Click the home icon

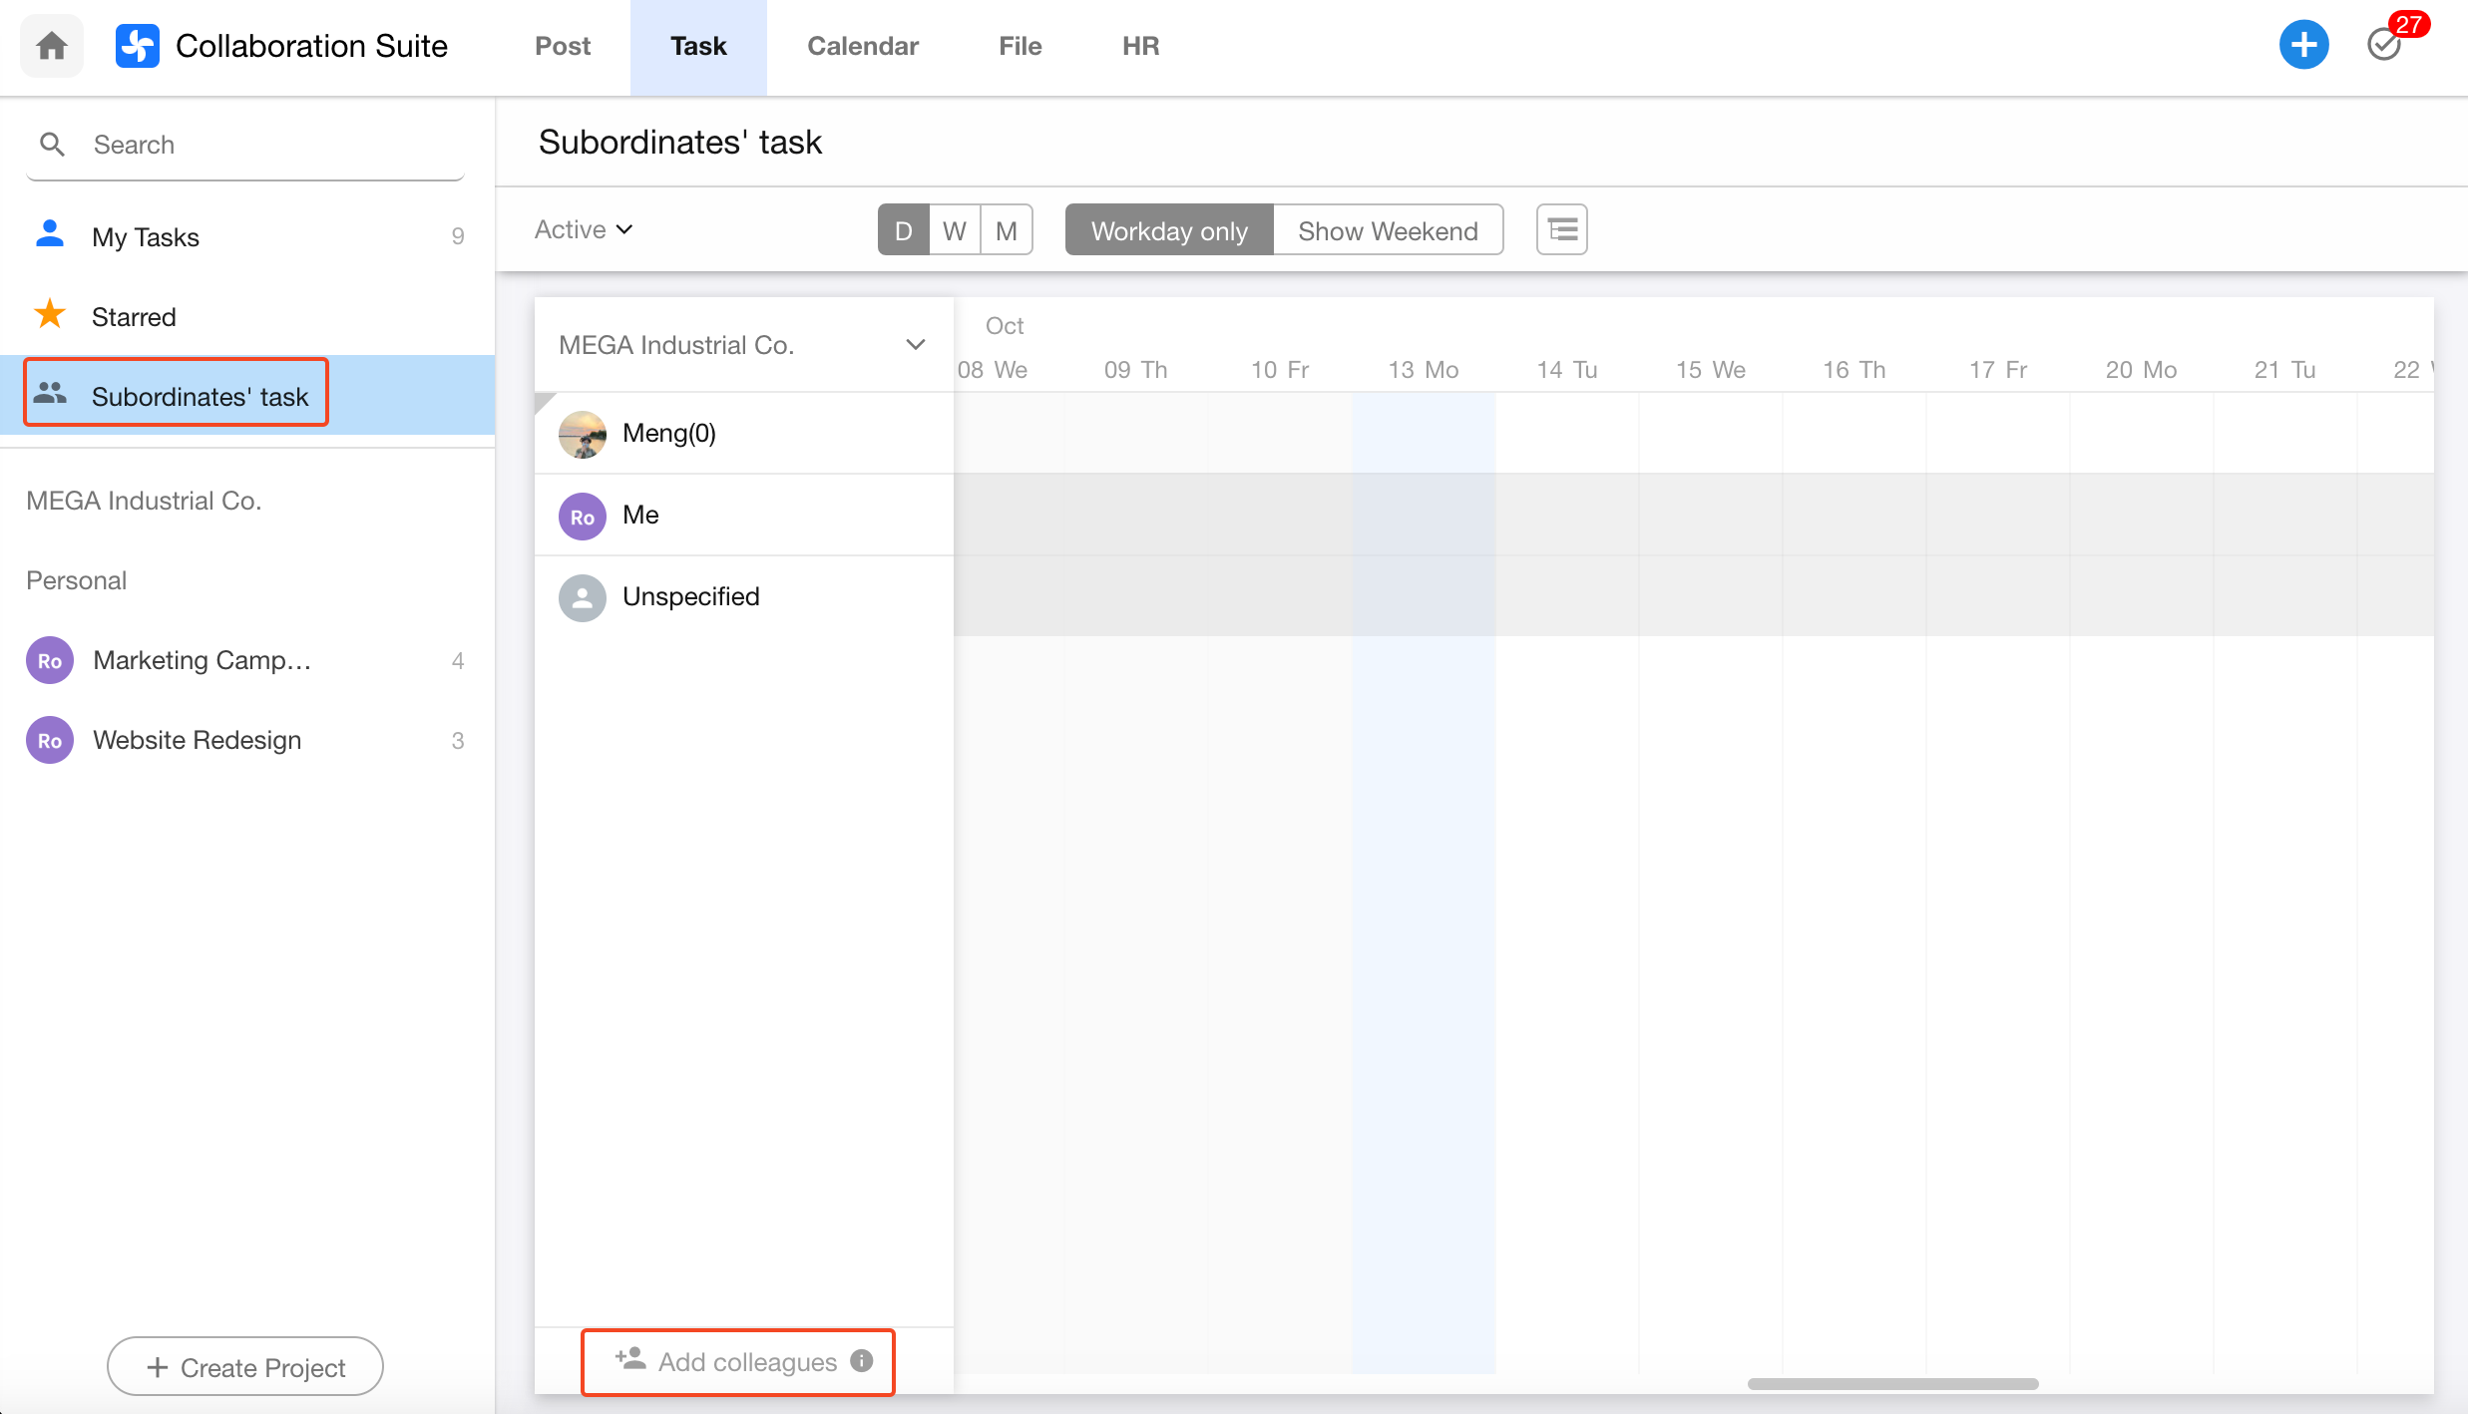coord(52,46)
